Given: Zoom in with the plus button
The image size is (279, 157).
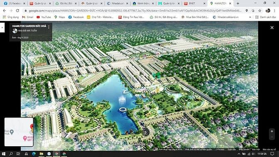Looking at the screenshot, I should 272,131.
